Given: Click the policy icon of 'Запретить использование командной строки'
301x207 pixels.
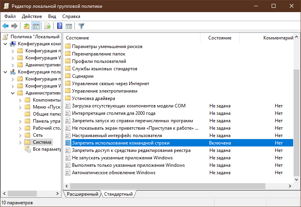Looking at the screenshot, I should pos(68,143).
